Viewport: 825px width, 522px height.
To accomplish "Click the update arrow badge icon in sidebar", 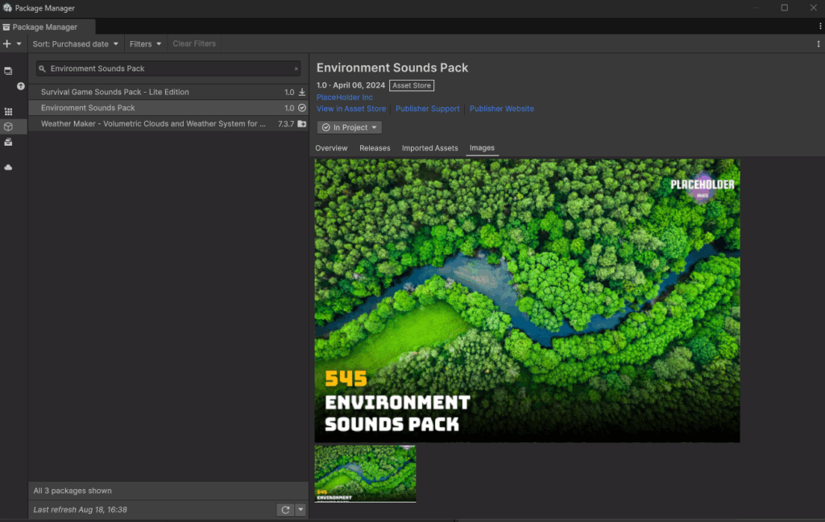I will pos(21,86).
